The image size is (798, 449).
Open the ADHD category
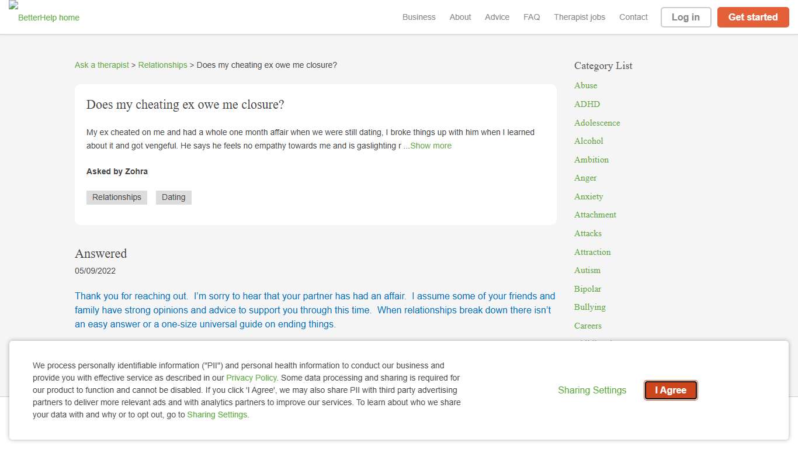[x=587, y=104]
